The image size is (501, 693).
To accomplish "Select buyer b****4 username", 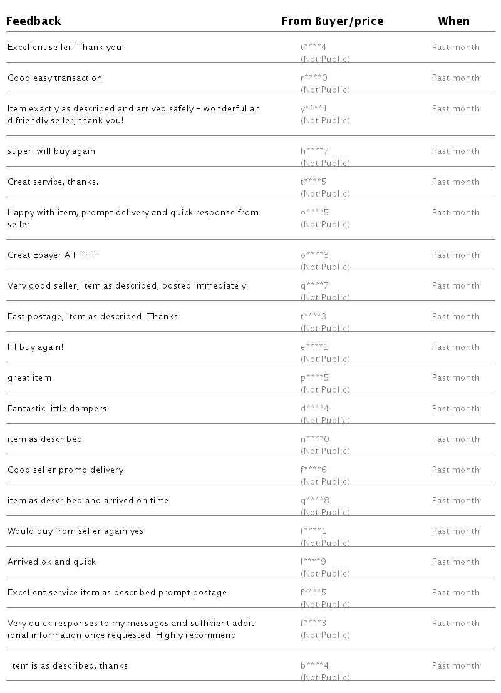I will point(314,666).
